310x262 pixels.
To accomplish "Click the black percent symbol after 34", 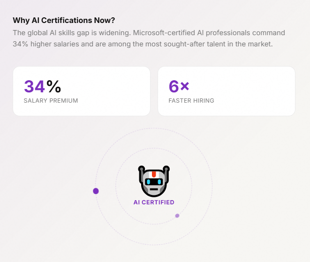I will click(54, 86).
